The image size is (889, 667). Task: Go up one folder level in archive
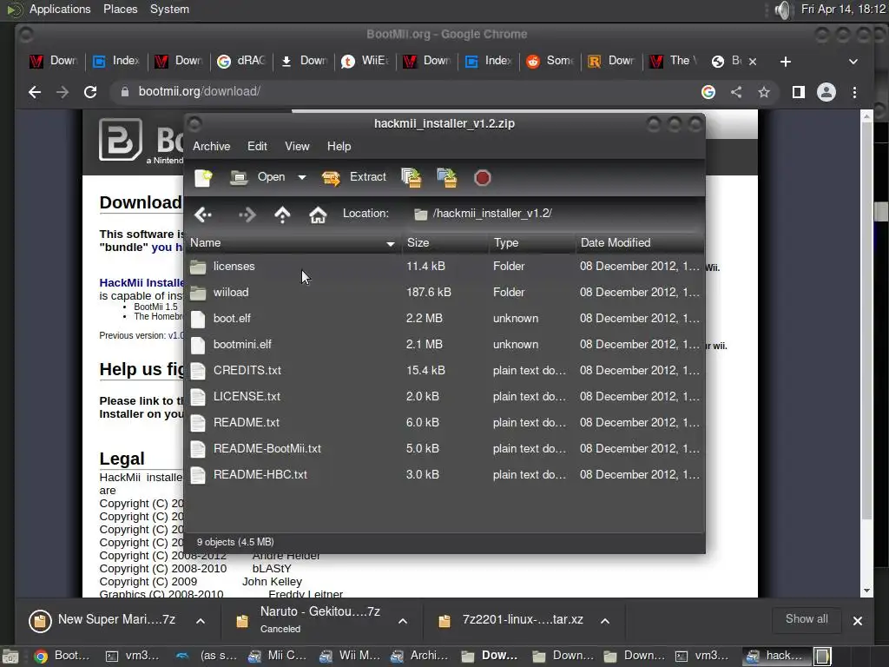[x=282, y=215]
